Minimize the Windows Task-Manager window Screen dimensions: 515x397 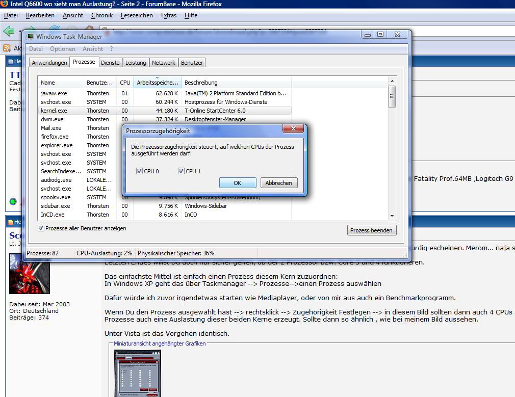tap(368, 34)
